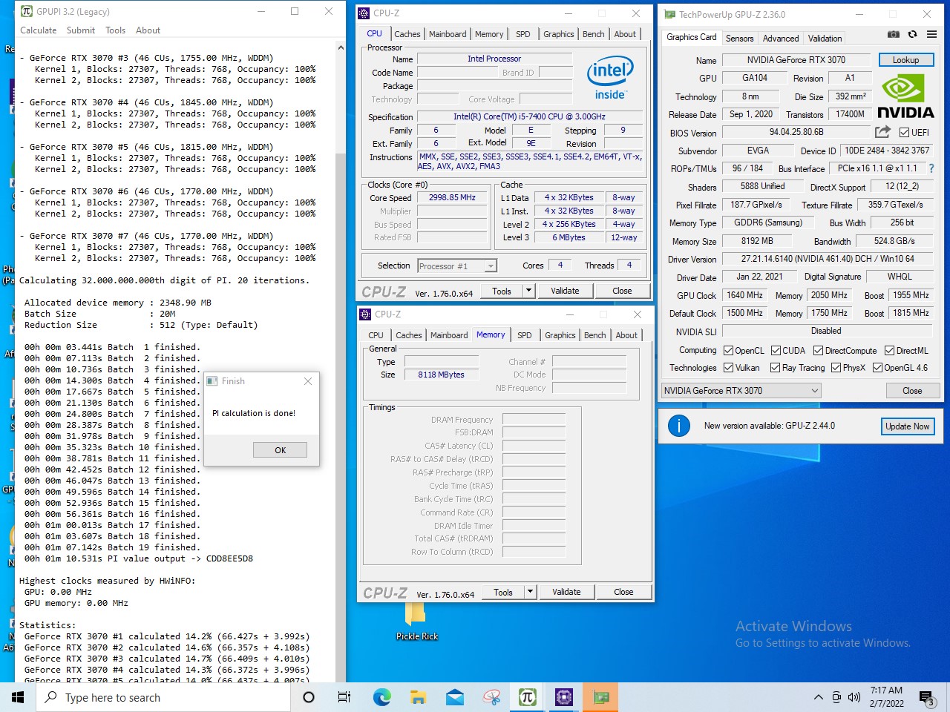This screenshot has height=712, width=950.
Task: Take GPU-Z screenshot with camera icon
Action: [x=894, y=34]
